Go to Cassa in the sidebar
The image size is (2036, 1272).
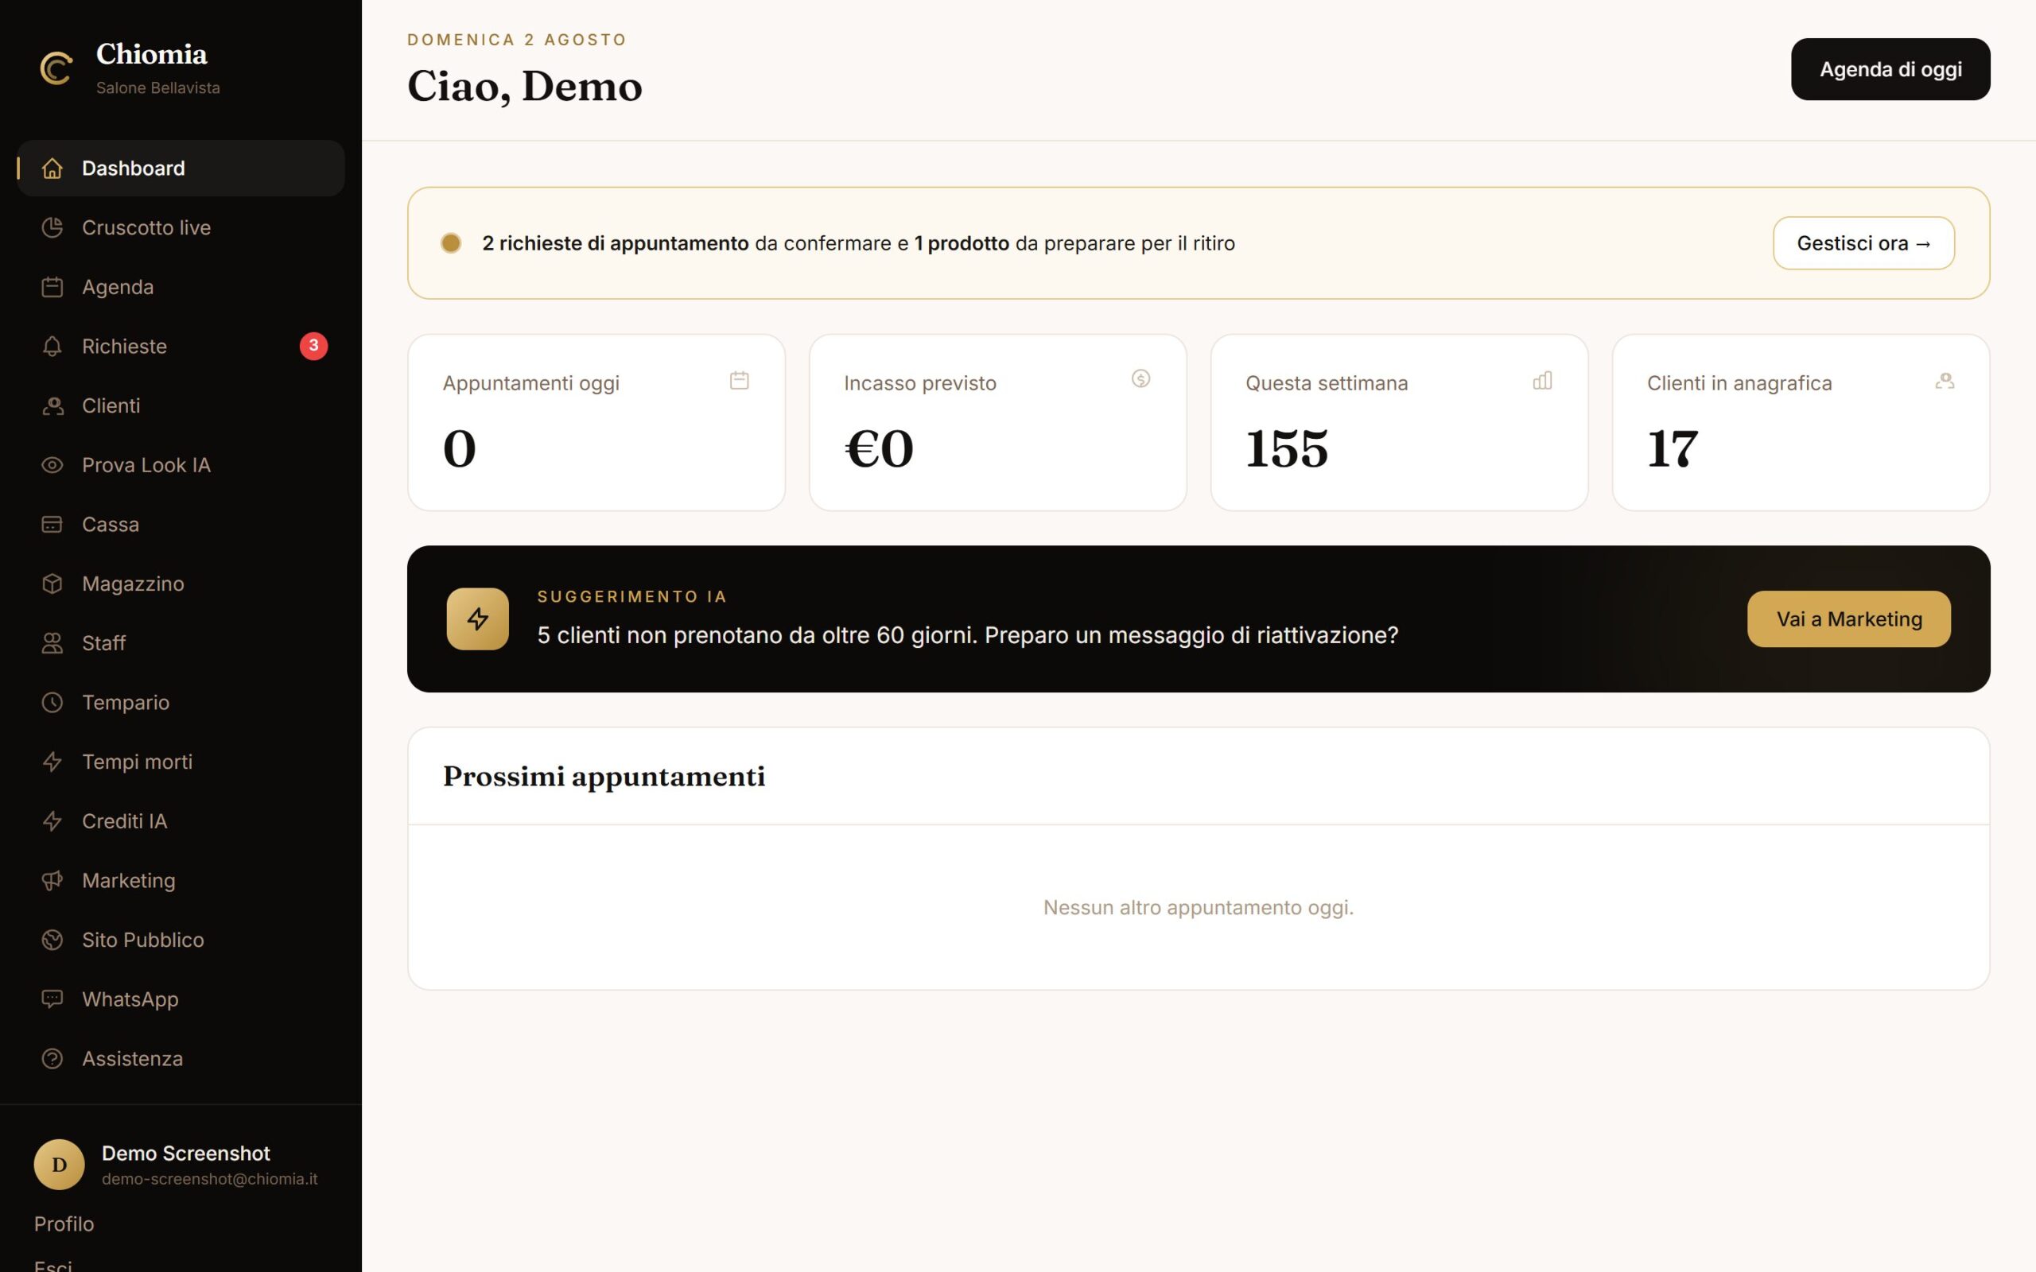click(181, 524)
